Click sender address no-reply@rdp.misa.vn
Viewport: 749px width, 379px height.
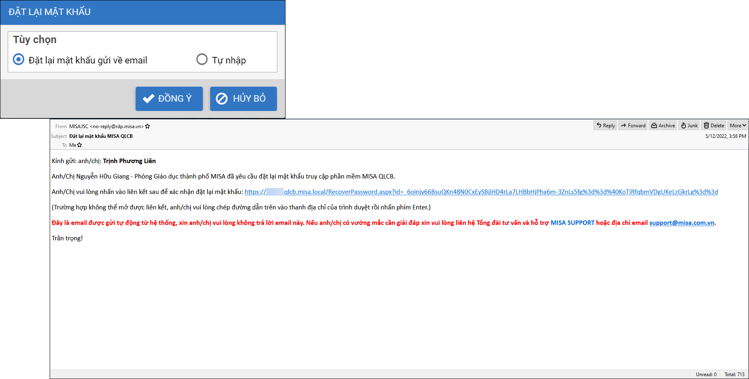pyautogui.click(x=116, y=126)
